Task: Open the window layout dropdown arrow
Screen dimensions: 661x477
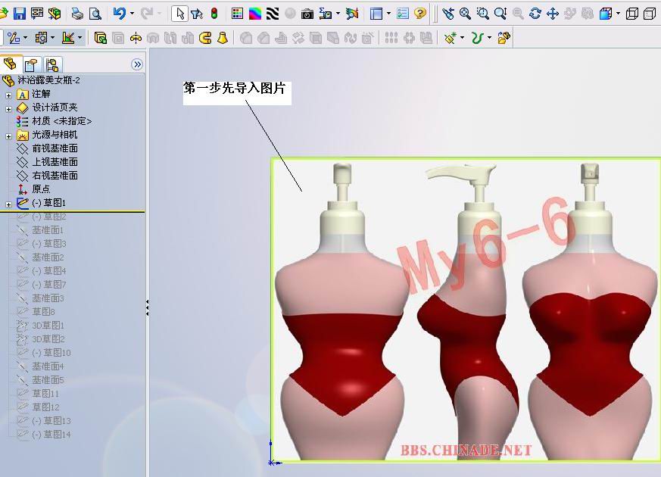Action: click(x=388, y=14)
